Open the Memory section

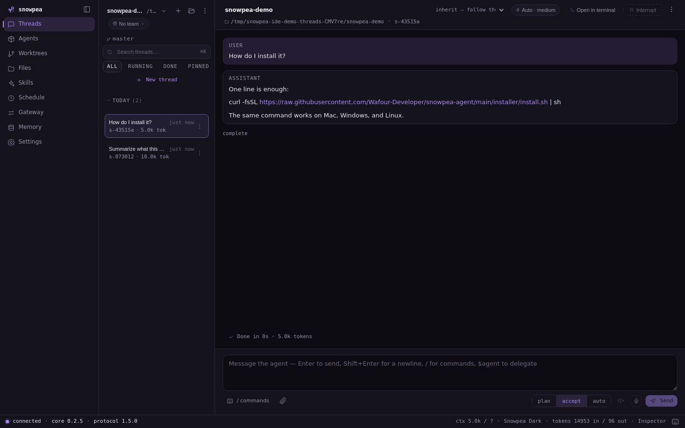click(49, 127)
